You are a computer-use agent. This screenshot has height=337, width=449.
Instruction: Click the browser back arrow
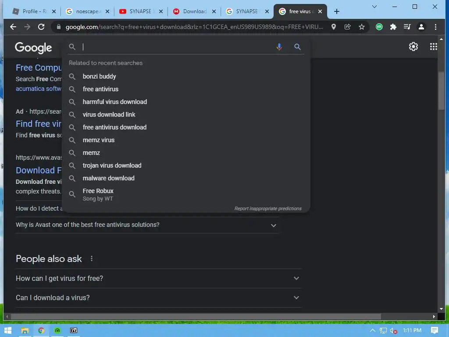pos(13,27)
